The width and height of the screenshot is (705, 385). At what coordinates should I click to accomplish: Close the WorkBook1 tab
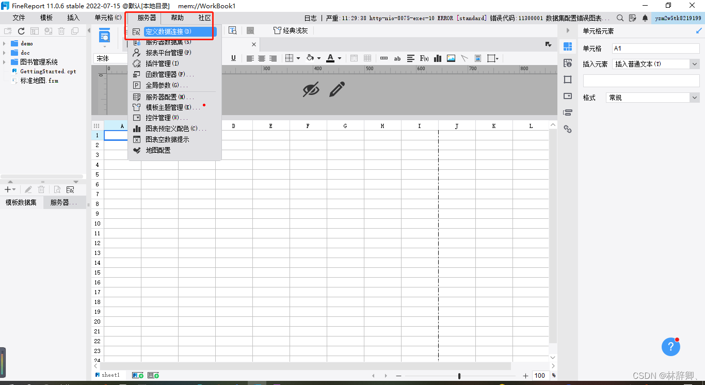click(253, 44)
